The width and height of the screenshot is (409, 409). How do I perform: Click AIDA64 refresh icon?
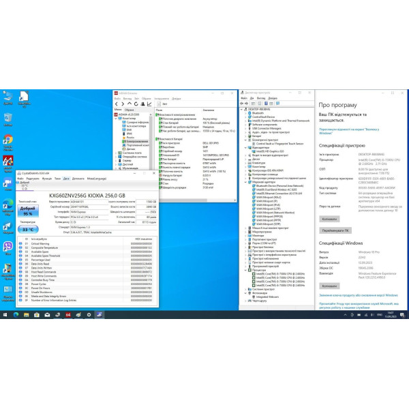136,104
